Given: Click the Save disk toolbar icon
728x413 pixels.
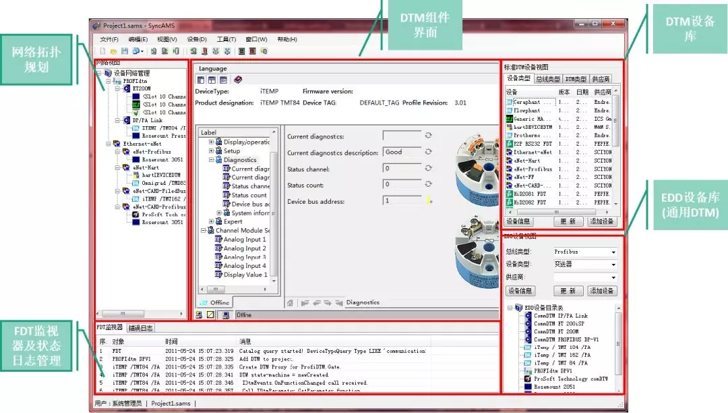Looking at the screenshot, I should (125, 51).
